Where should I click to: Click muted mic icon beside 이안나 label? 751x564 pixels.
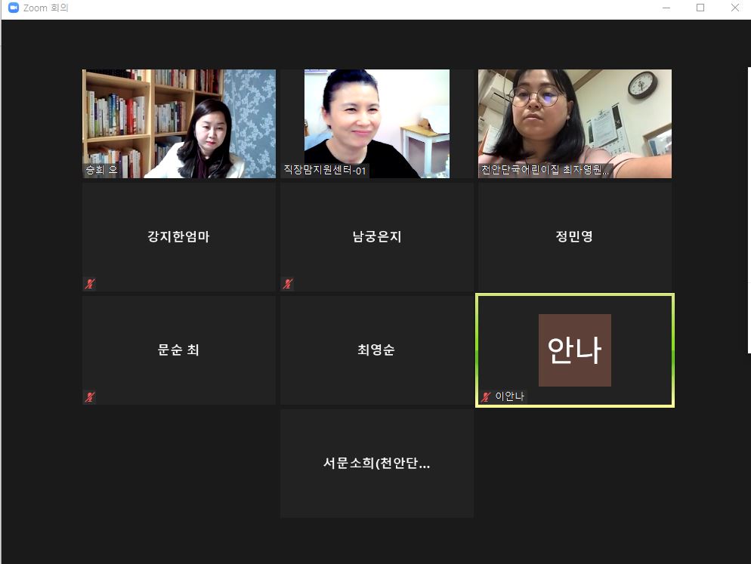pos(487,396)
